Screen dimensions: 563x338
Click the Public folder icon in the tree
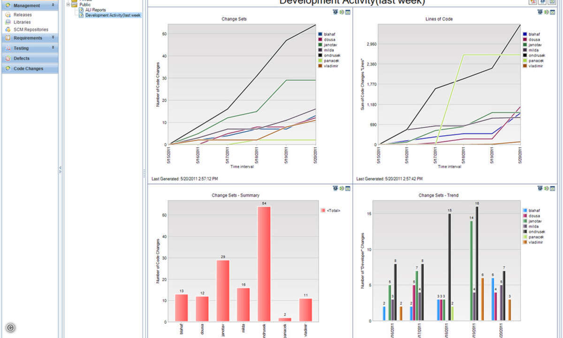coord(74,5)
